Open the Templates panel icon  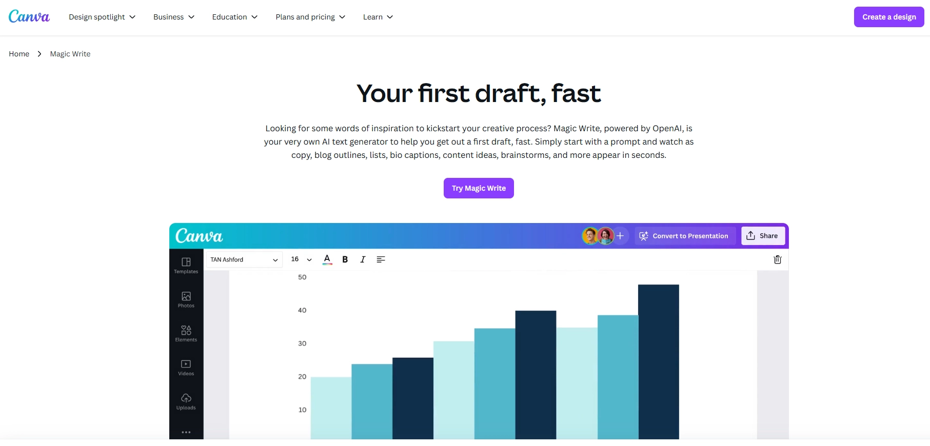[x=186, y=266]
